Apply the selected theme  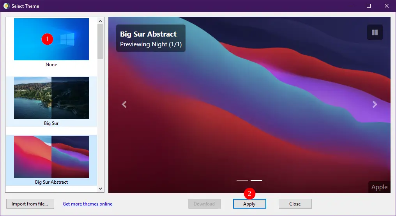coord(249,204)
